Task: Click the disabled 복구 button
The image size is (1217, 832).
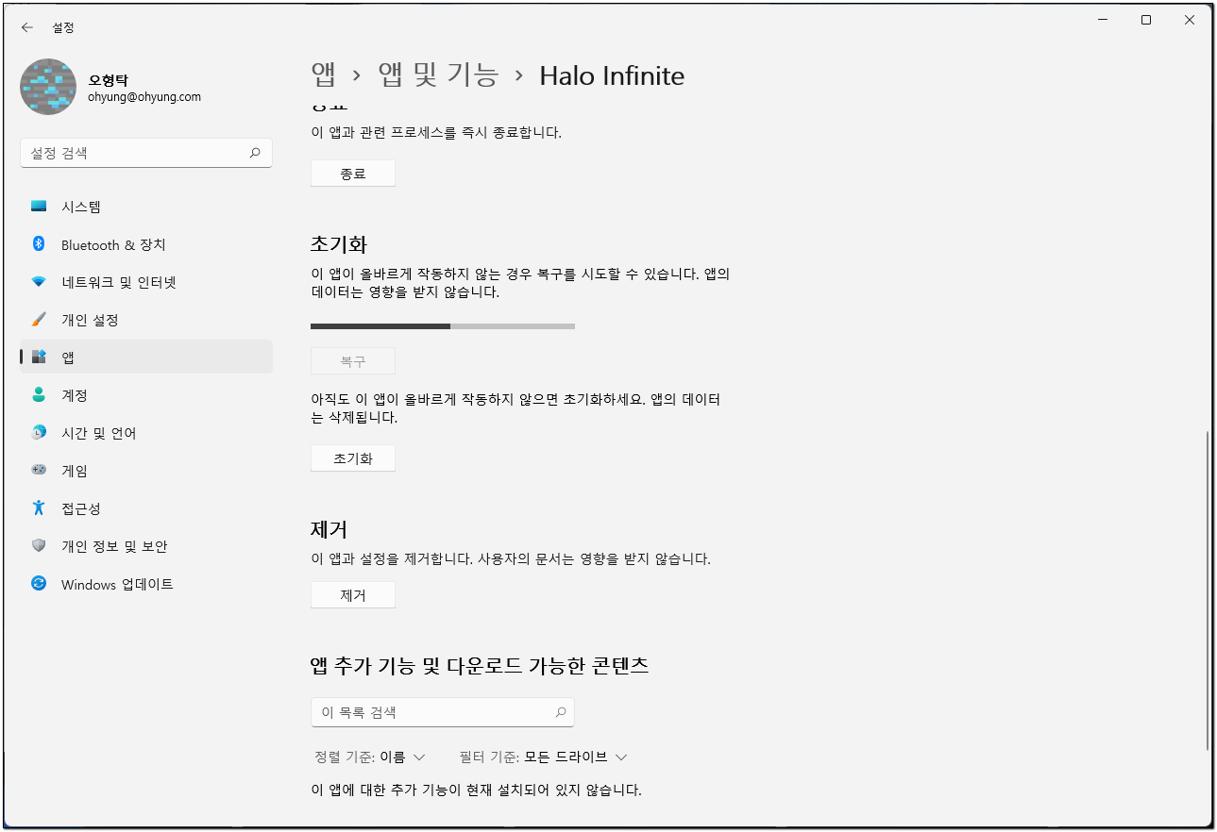Action: (353, 361)
